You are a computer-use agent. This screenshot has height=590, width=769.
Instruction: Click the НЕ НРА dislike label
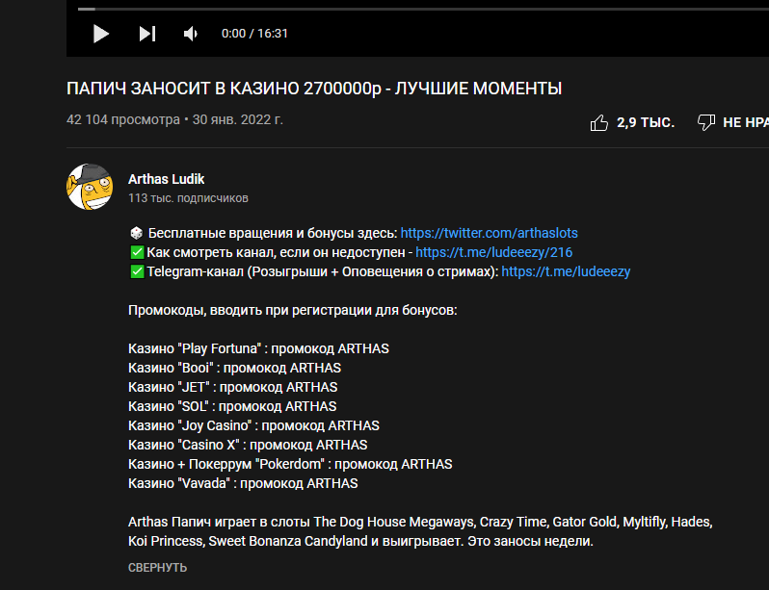coord(745,122)
